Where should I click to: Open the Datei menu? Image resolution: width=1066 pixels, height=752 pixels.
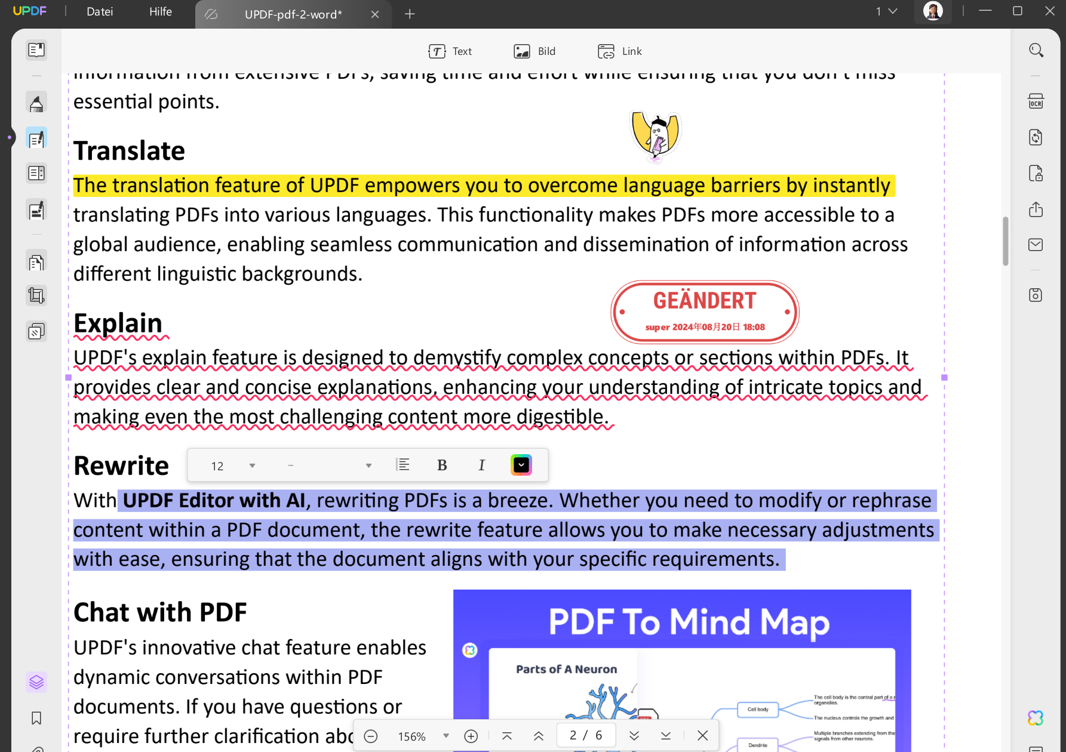pyautogui.click(x=100, y=12)
